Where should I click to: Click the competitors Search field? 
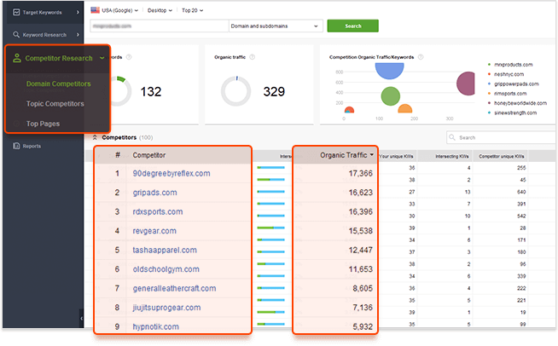click(x=501, y=137)
